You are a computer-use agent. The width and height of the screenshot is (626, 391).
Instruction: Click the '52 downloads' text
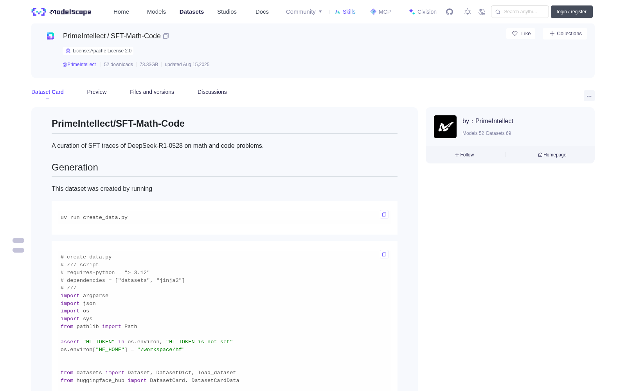click(x=119, y=65)
